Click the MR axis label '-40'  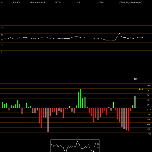coord(148,119)
